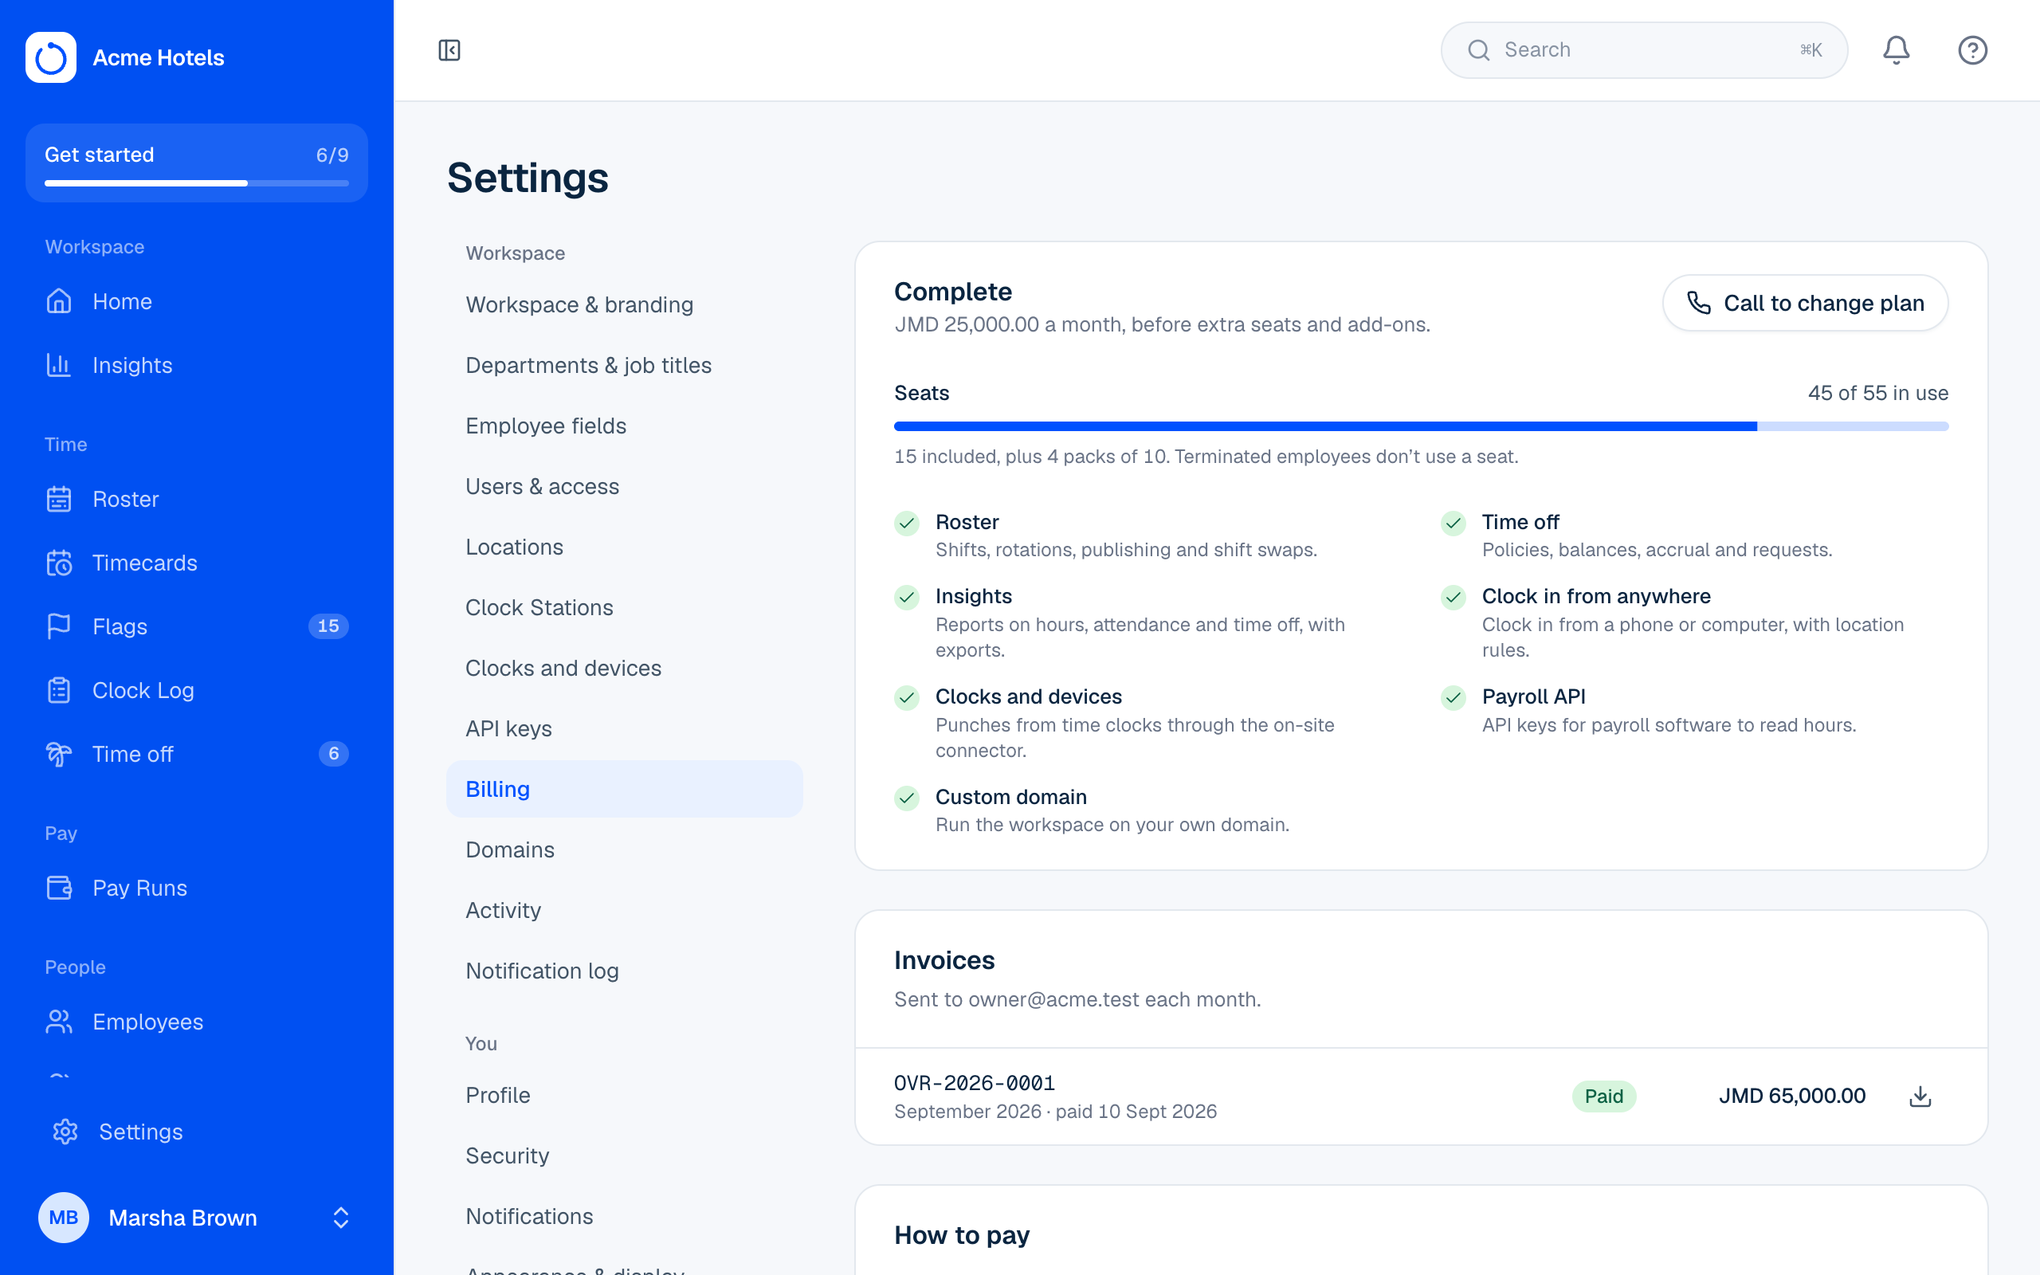Click the Roster calendar icon

pos(59,499)
